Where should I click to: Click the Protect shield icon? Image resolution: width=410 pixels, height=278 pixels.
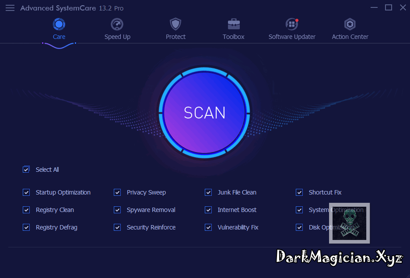[175, 24]
